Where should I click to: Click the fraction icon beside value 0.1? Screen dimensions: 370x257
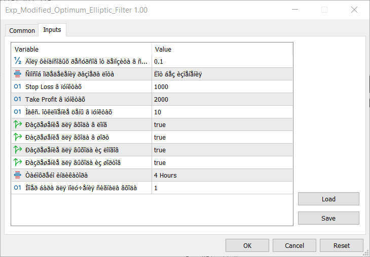click(18, 61)
